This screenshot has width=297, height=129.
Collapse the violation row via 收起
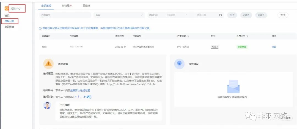(x=274, y=47)
